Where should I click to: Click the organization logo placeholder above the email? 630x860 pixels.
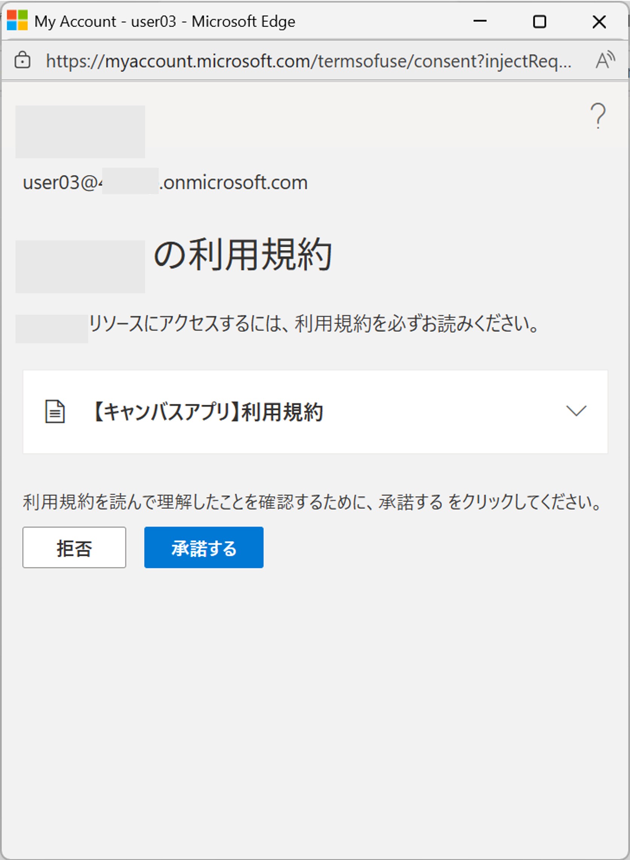pos(80,132)
